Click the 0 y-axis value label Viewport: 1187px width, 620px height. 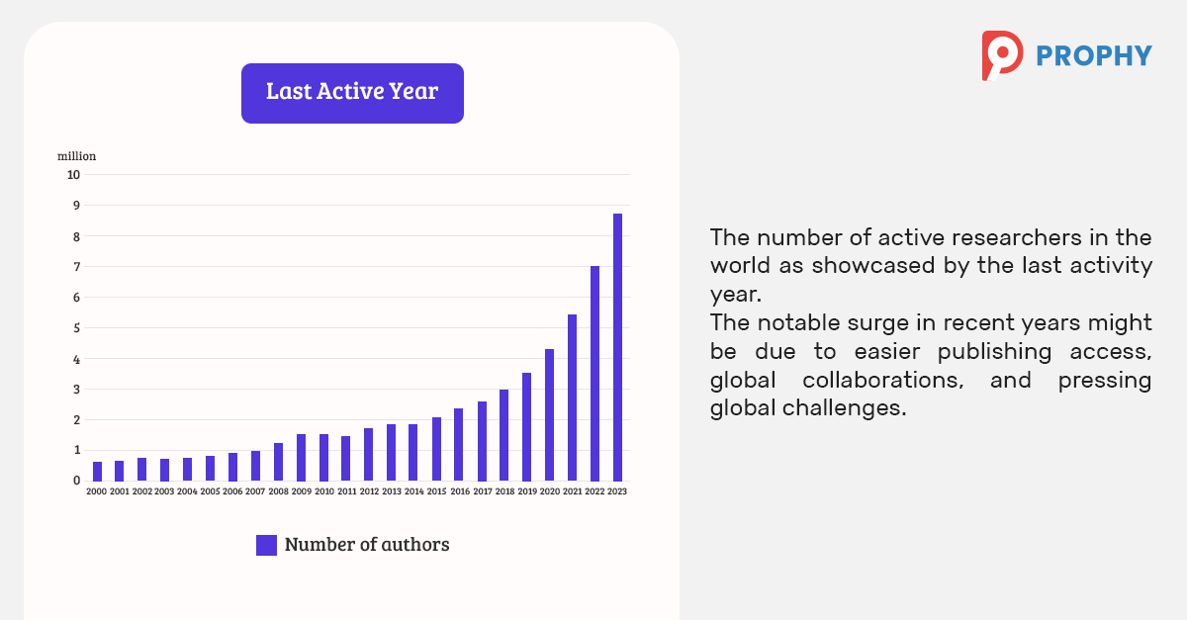coord(77,481)
